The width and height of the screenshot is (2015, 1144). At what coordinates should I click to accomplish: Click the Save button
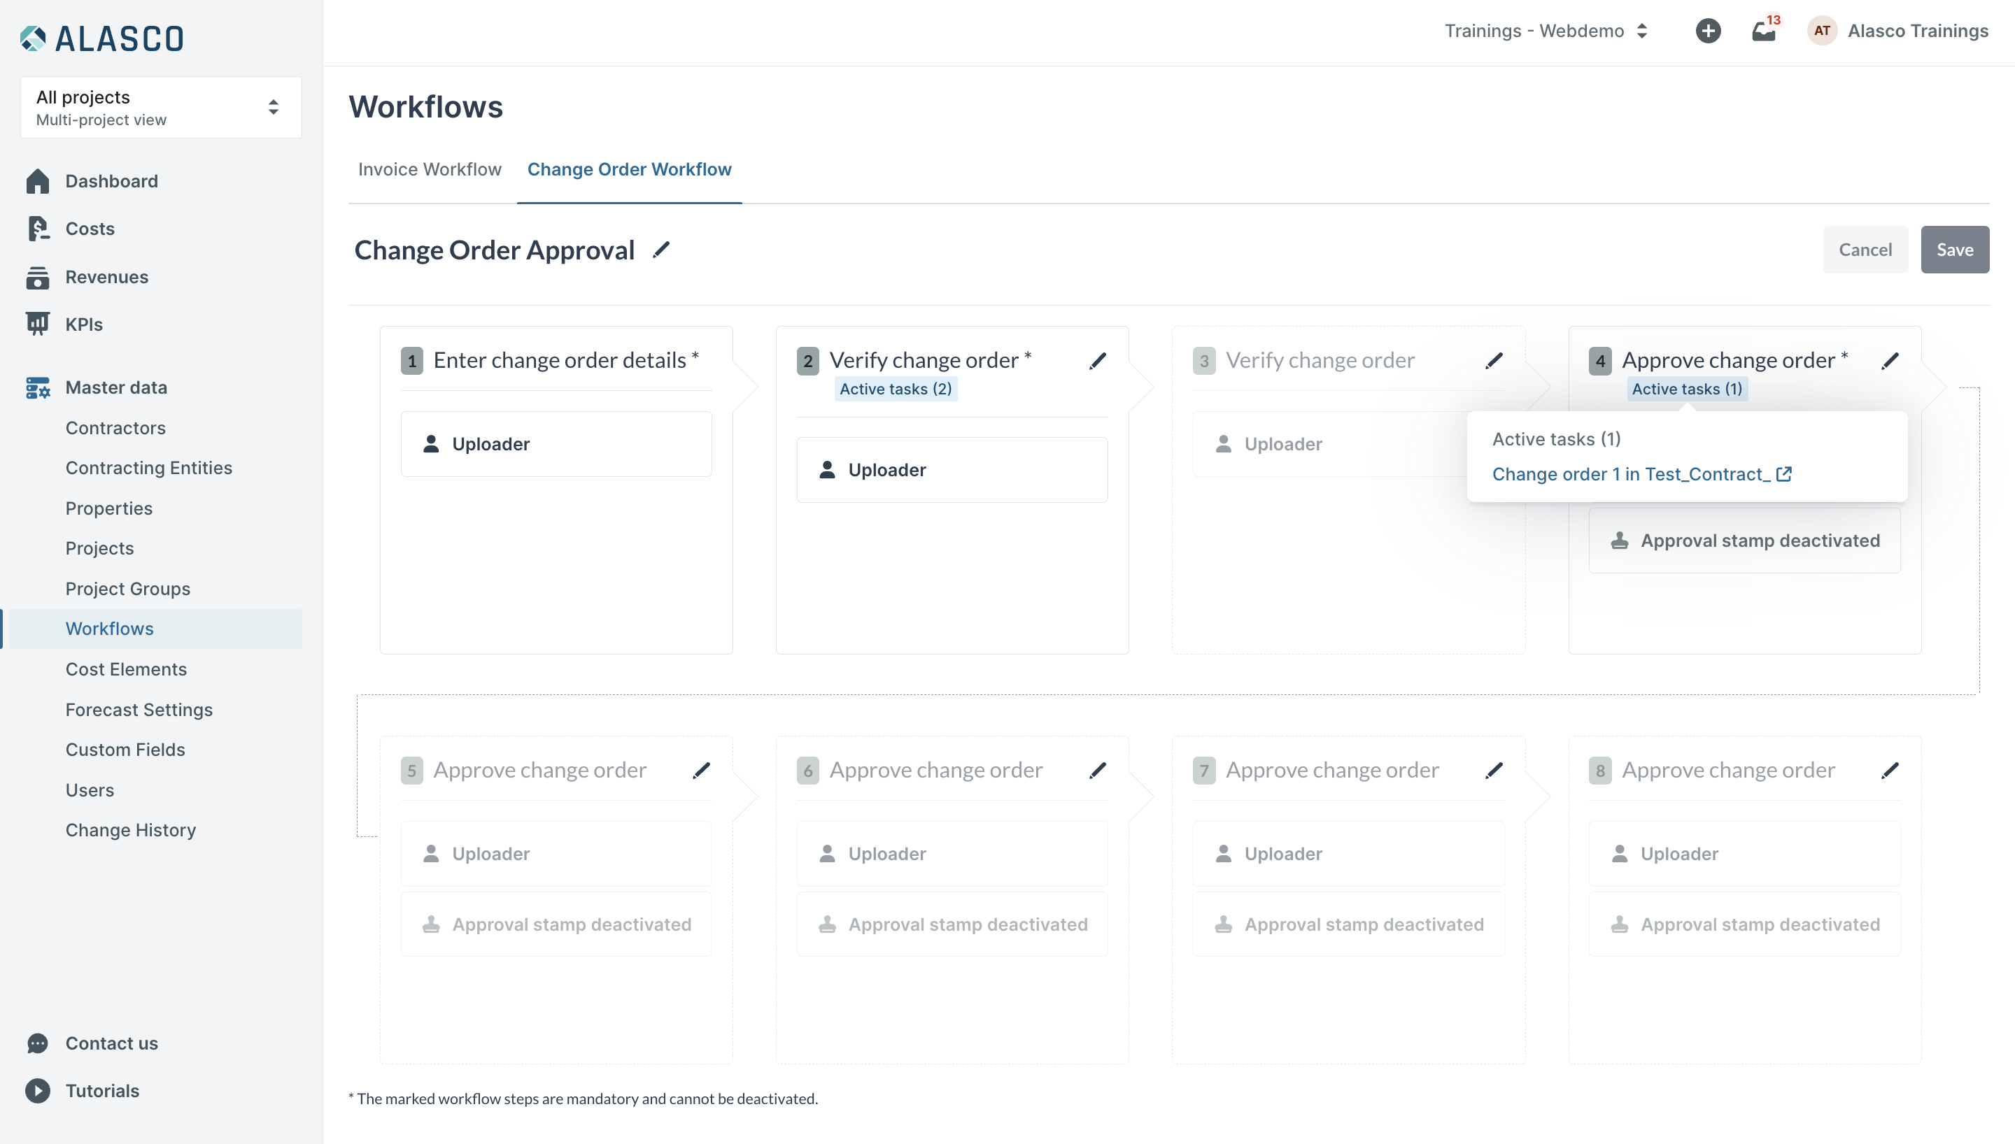pos(1955,250)
